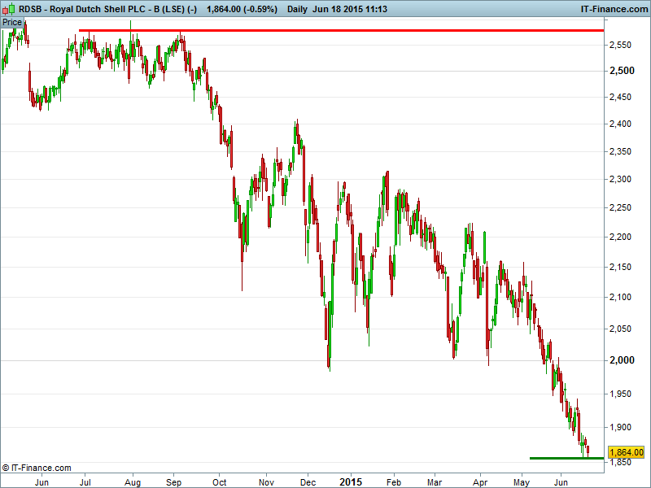
Task: Click the 2,500 level on the price axis
Action: (621, 71)
